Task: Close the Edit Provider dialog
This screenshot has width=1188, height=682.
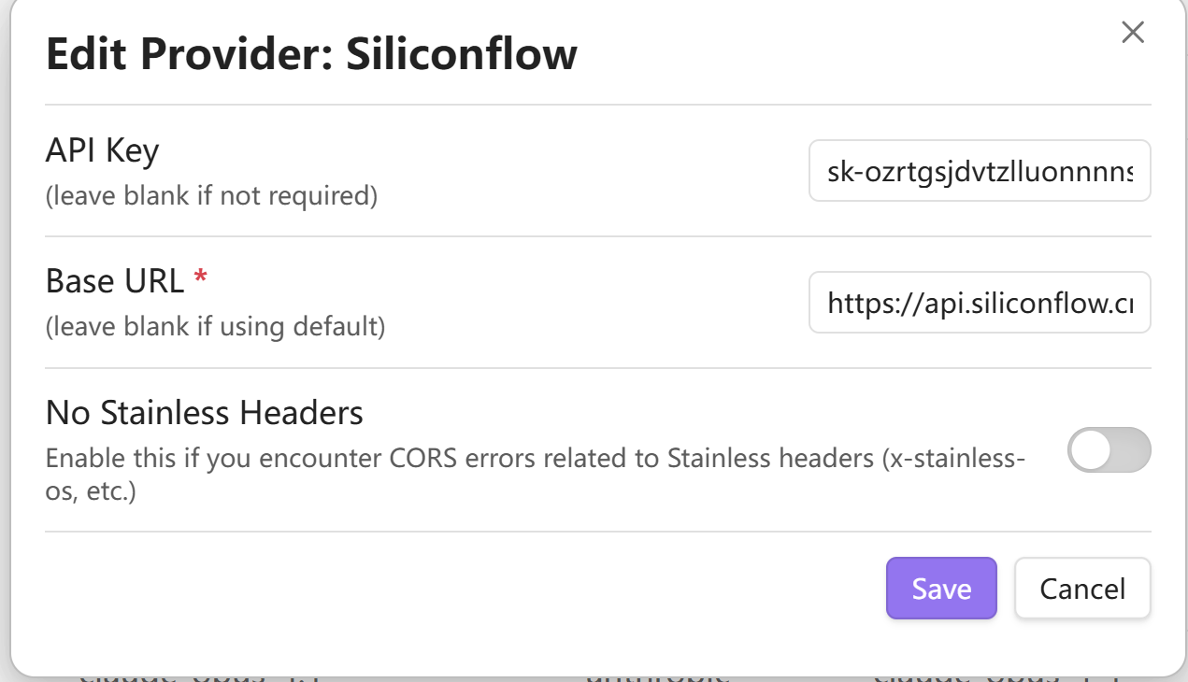Action: 1133,33
